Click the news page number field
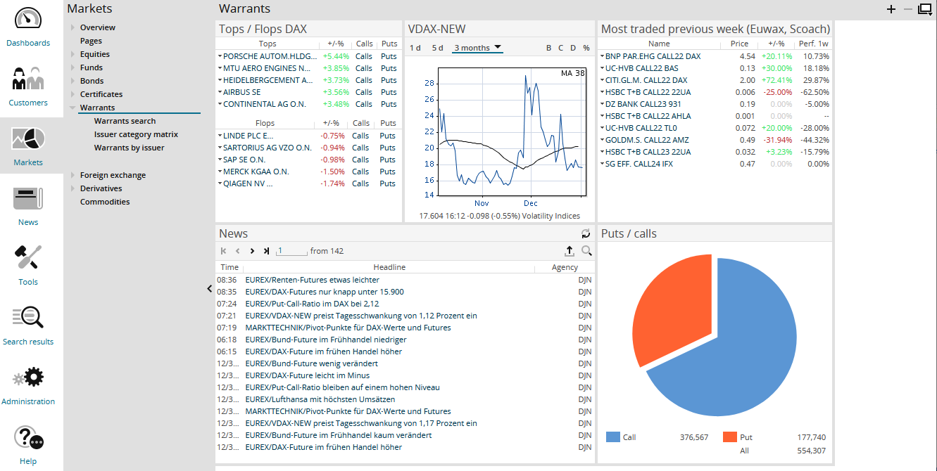Screen dimensions: 937x471 pos(292,251)
